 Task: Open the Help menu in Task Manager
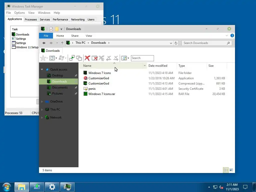click(57, 13)
